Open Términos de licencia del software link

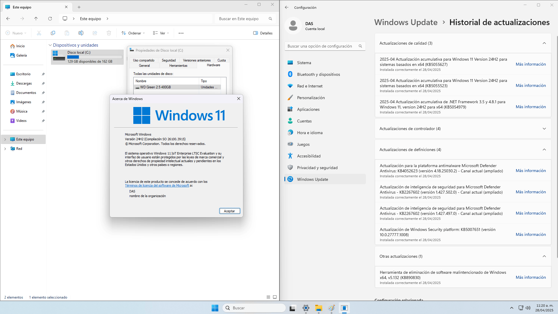(157, 185)
